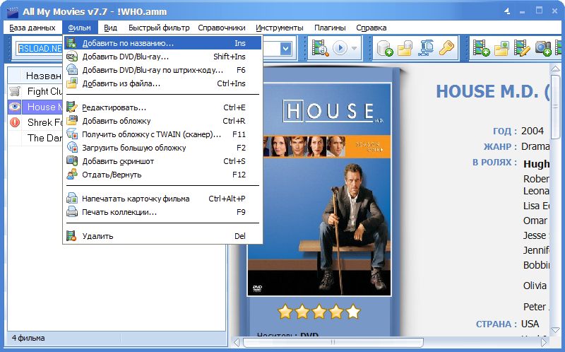Click the movie search toolbar icon
The width and height of the screenshot is (565, 352).
320,48
